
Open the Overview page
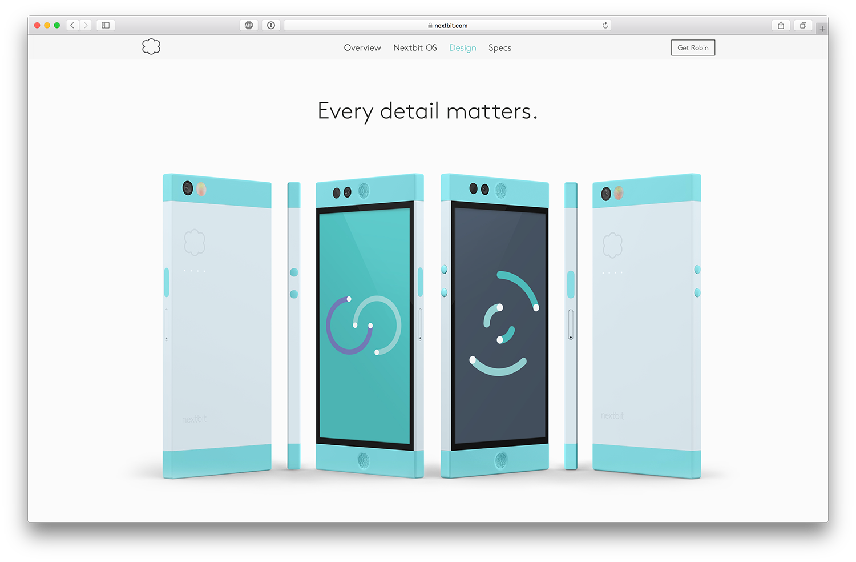[362, 48]
